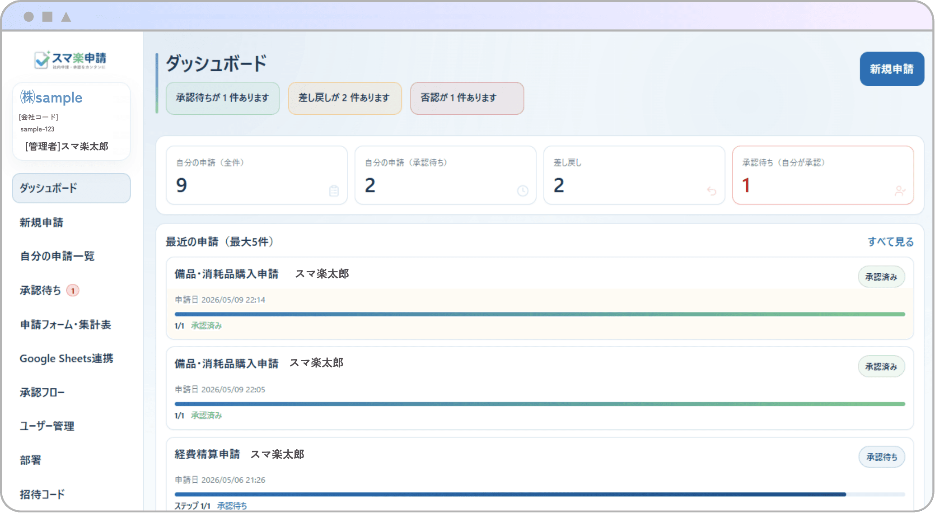Open the 自分の申請（承認待ち） 2 card
The height and width of the screenshot is (513, 935).
tap(445, 175)
